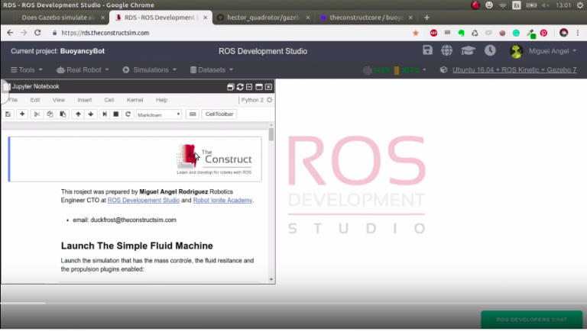Screen dimensions: 587x331
Task: Switch to the theconstructcore buoyancy tab
Action: point(366,18)
